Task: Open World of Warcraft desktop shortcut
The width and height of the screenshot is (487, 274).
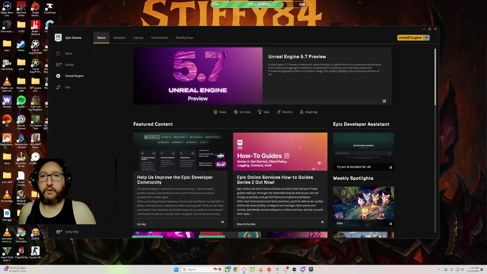Action: pos(21,198)
